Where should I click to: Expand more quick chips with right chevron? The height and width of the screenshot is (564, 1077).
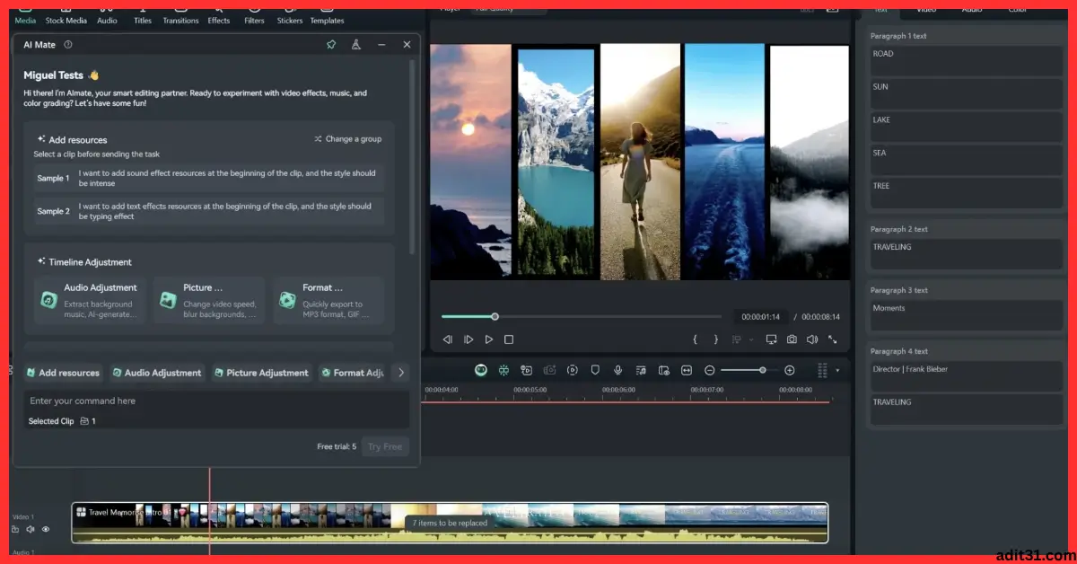401,373
